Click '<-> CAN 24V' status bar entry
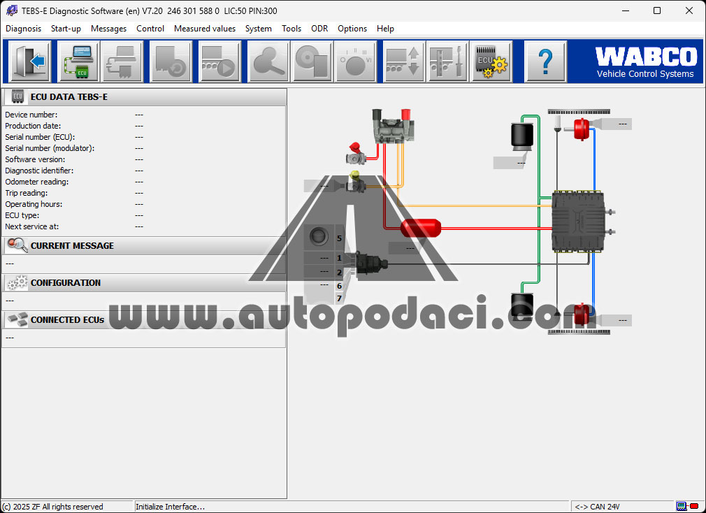The height and width of the screenshot is (513, 706). [x=597, y=507]
